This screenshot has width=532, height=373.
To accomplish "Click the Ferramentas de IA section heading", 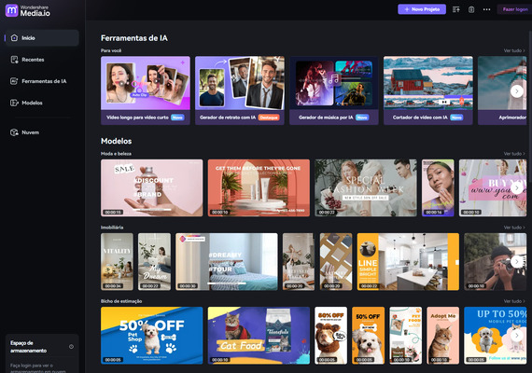I will (x=134, y=38).
